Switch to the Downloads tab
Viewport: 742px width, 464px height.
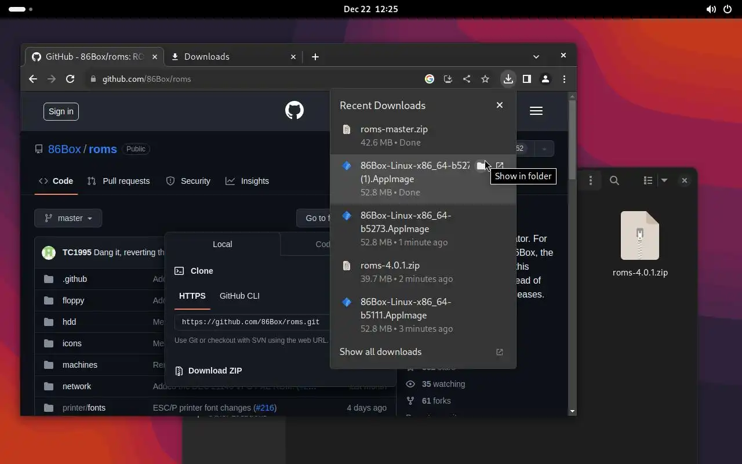tap(234, 56)
